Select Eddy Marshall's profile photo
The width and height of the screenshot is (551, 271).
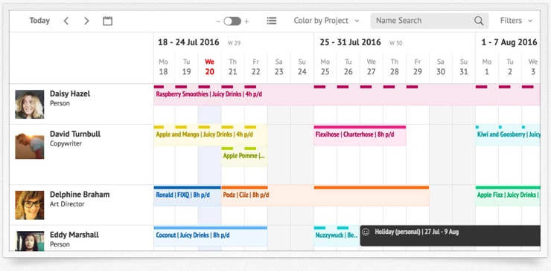point(30,241)
